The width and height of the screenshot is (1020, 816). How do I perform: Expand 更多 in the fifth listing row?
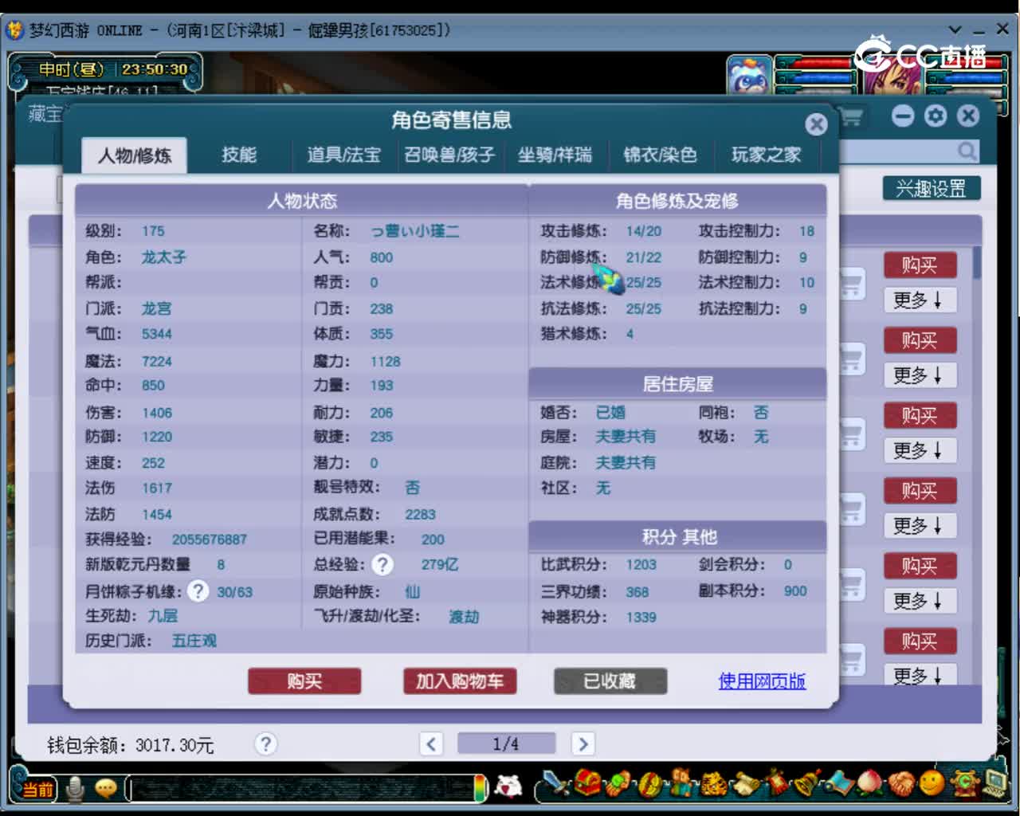click(919, 601)
